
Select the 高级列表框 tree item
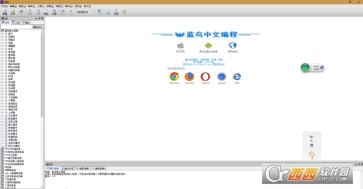(x=14, y=64)
